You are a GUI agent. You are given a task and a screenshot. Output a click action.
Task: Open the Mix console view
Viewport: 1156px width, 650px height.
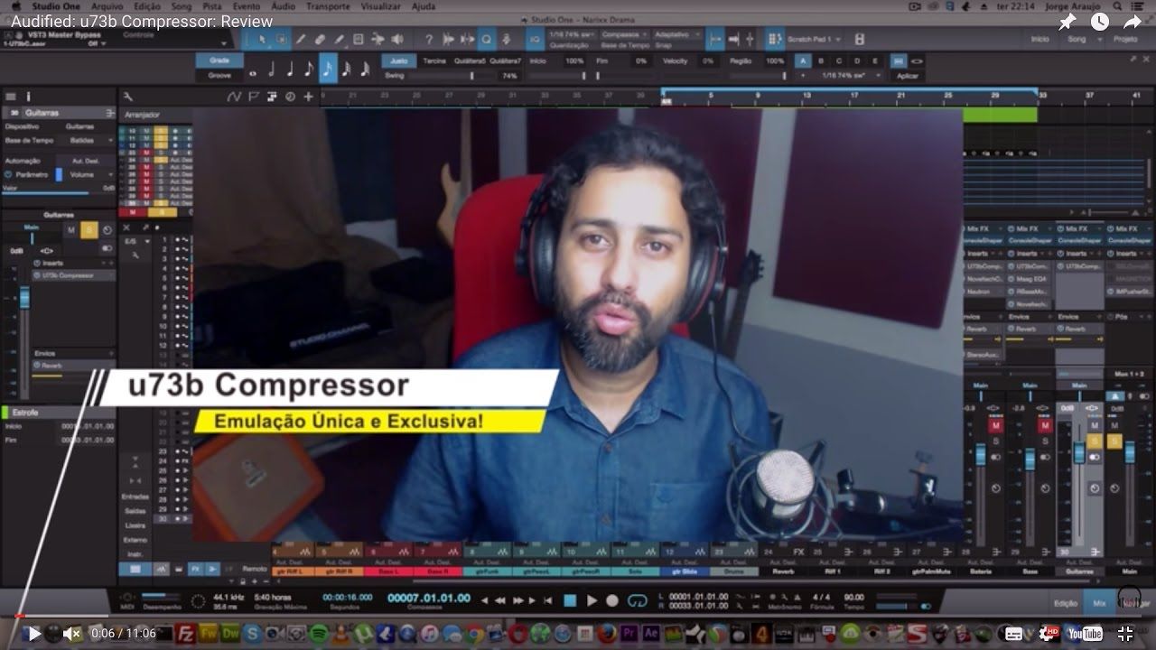point(1099,602)
